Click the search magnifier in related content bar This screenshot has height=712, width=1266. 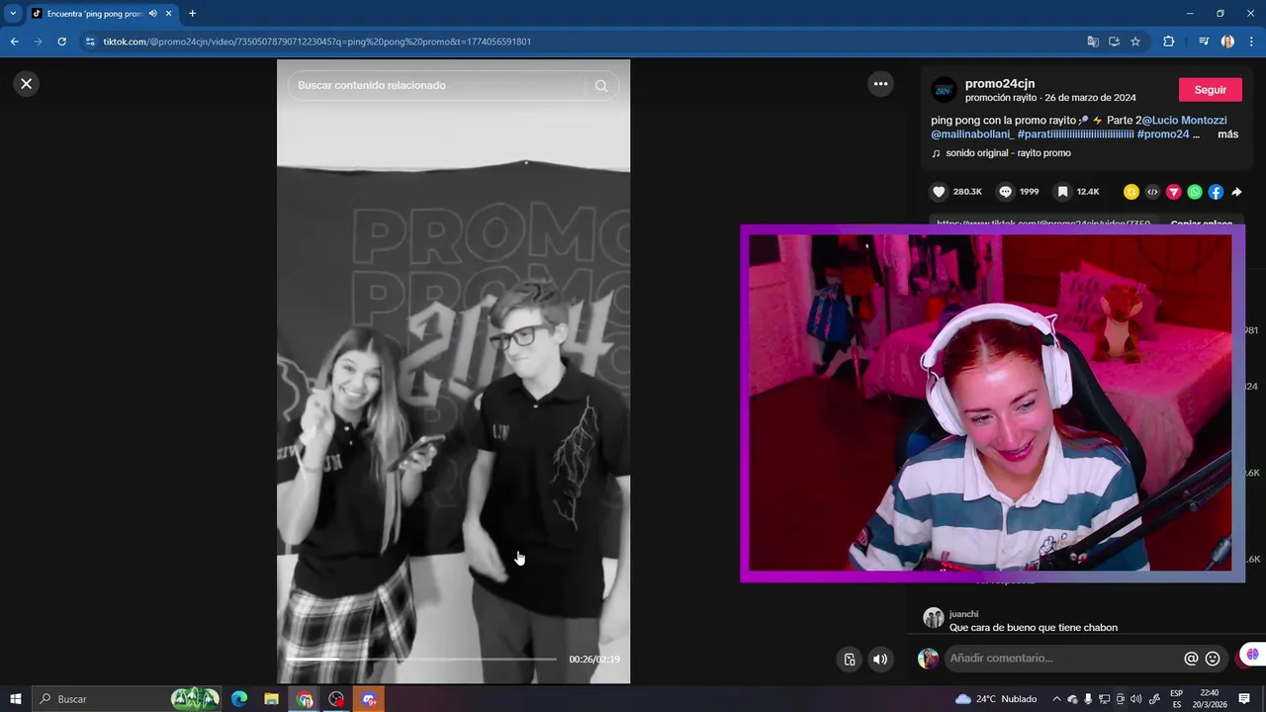[601, 86]
